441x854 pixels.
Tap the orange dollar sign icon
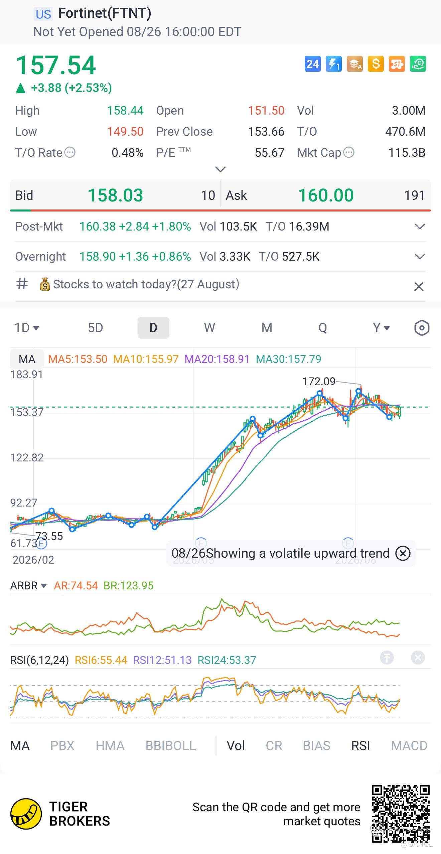point(376,64)
